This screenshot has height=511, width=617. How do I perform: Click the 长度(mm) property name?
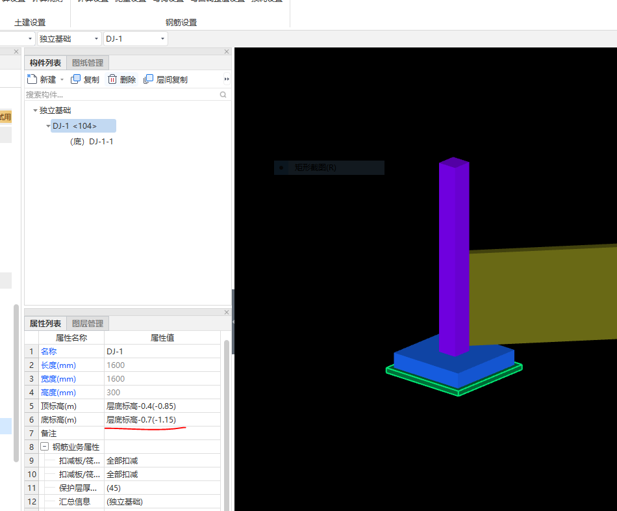(58, 365)
